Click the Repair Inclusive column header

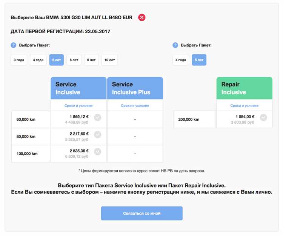[x=245, y=88]
